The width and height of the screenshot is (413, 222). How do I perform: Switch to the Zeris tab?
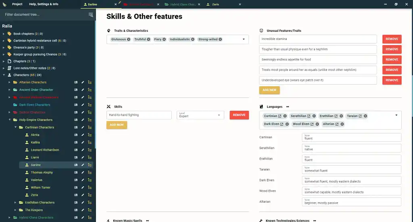tap(214, 4)
